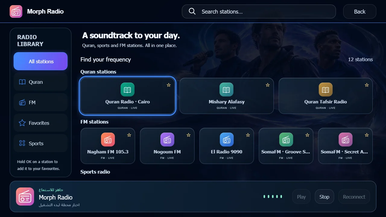Toggle the El Radio 9090 favorite star

248,135
